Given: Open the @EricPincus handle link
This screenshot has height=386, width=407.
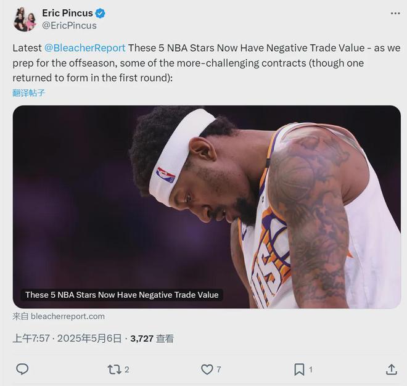Looking at the screenshot, I should [69, 26].
